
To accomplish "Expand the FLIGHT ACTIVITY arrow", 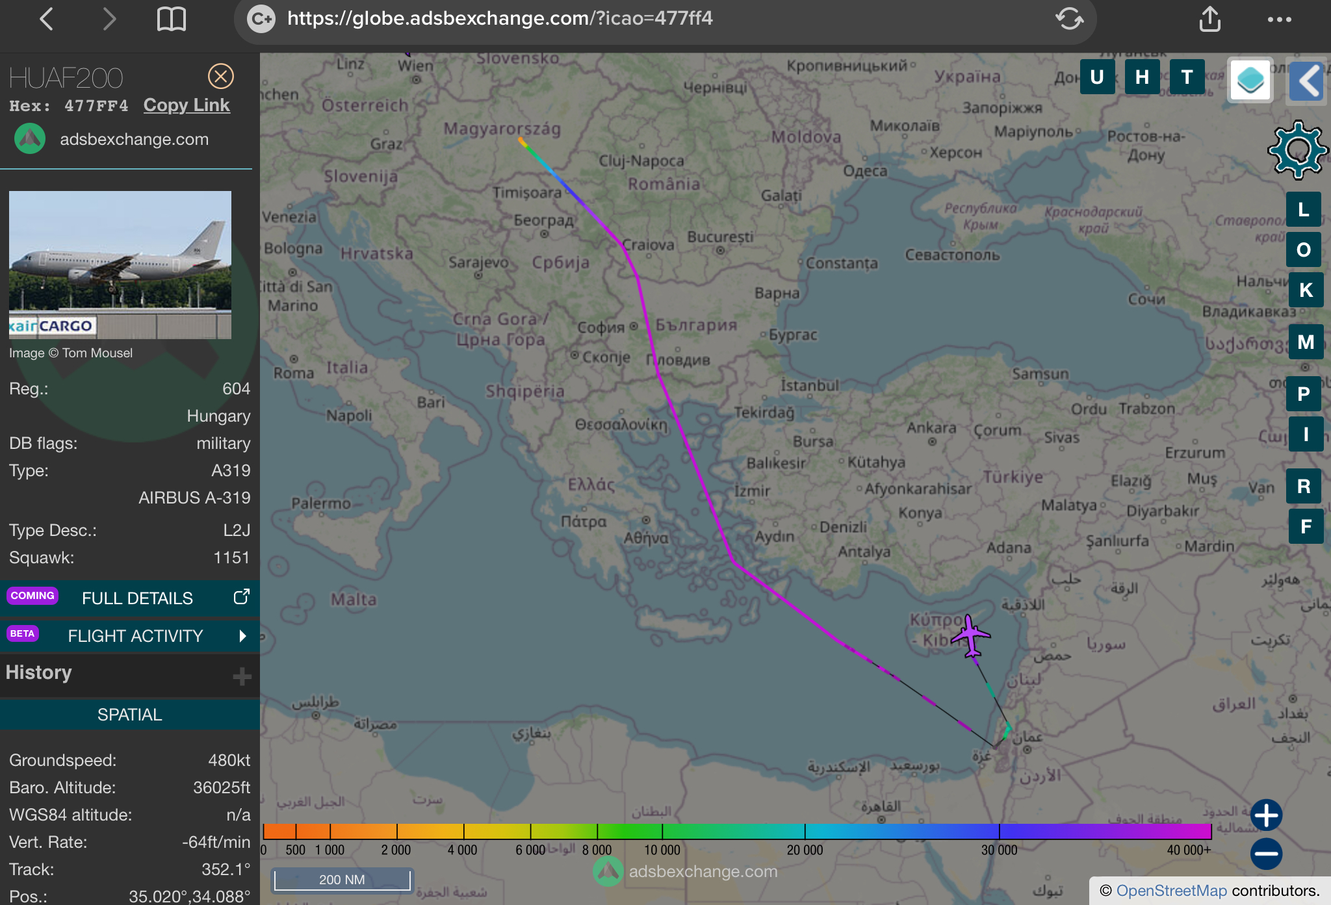I will click(242, 636).
